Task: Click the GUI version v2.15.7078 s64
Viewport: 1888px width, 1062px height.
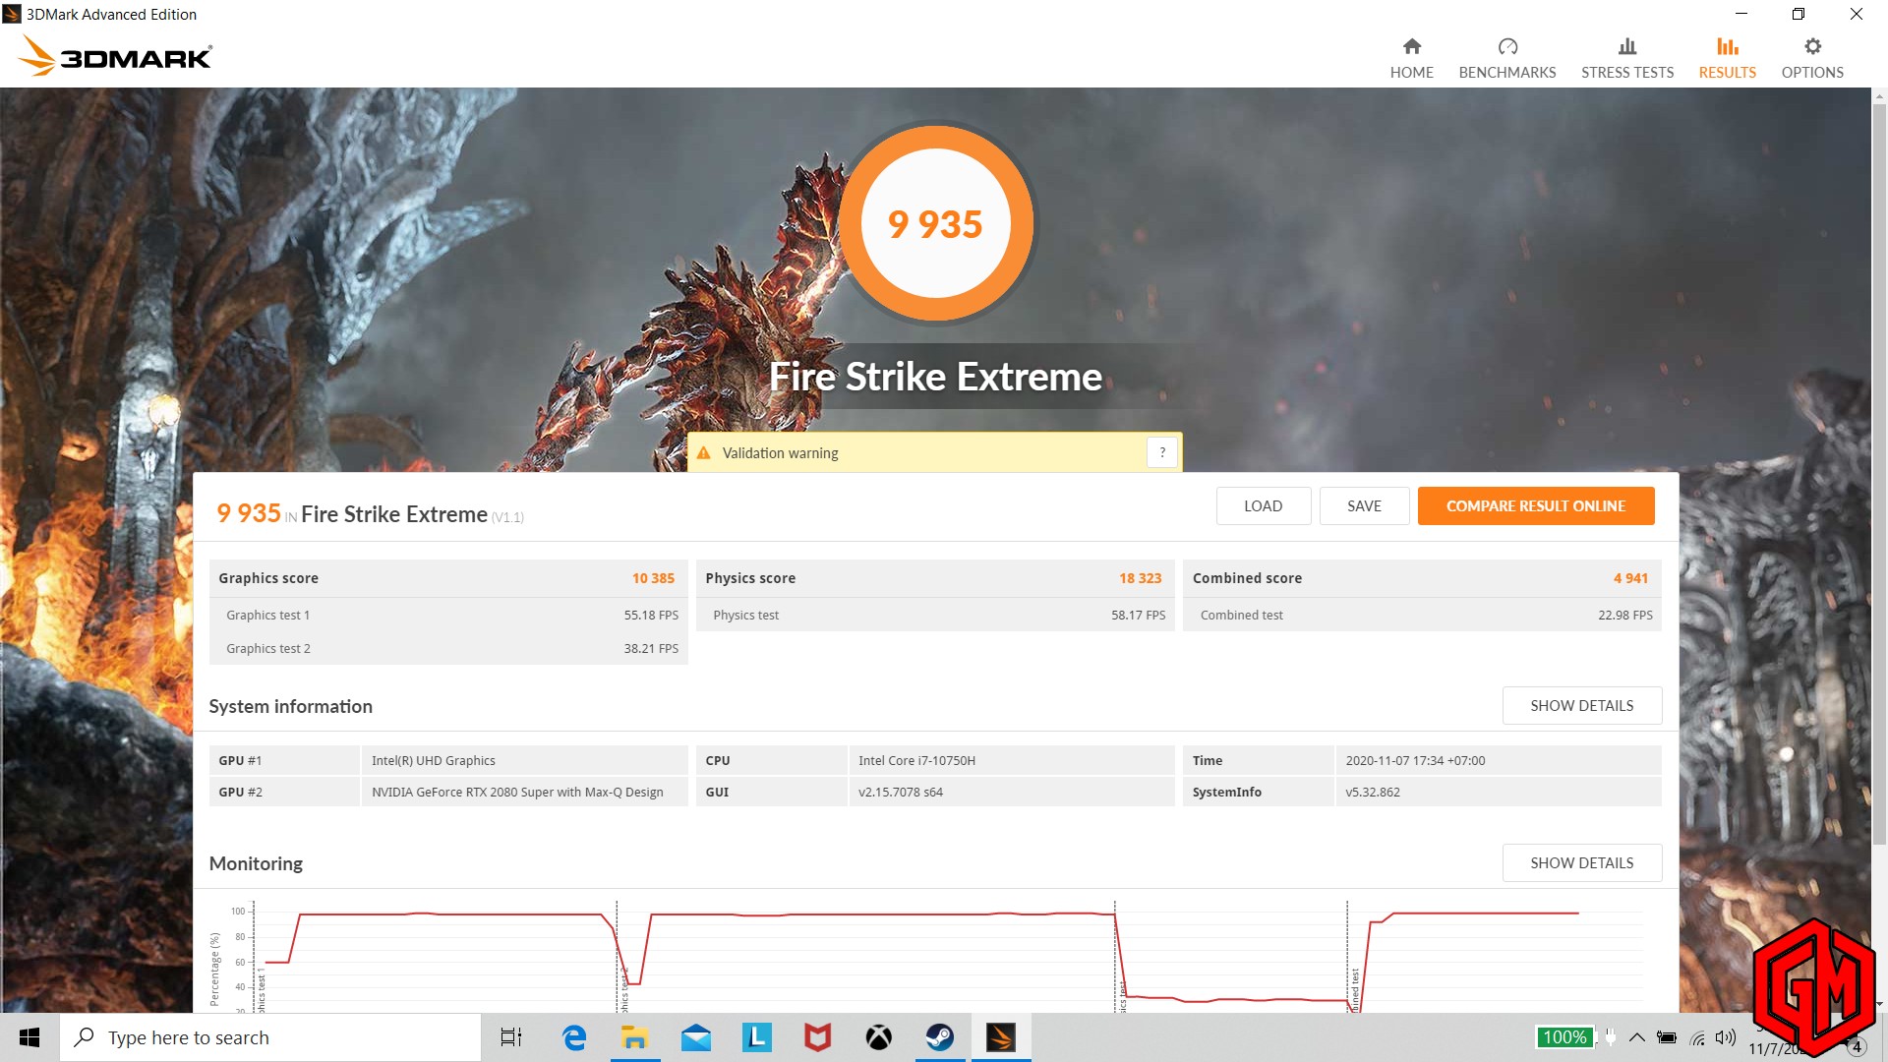Action: [900, 792]
